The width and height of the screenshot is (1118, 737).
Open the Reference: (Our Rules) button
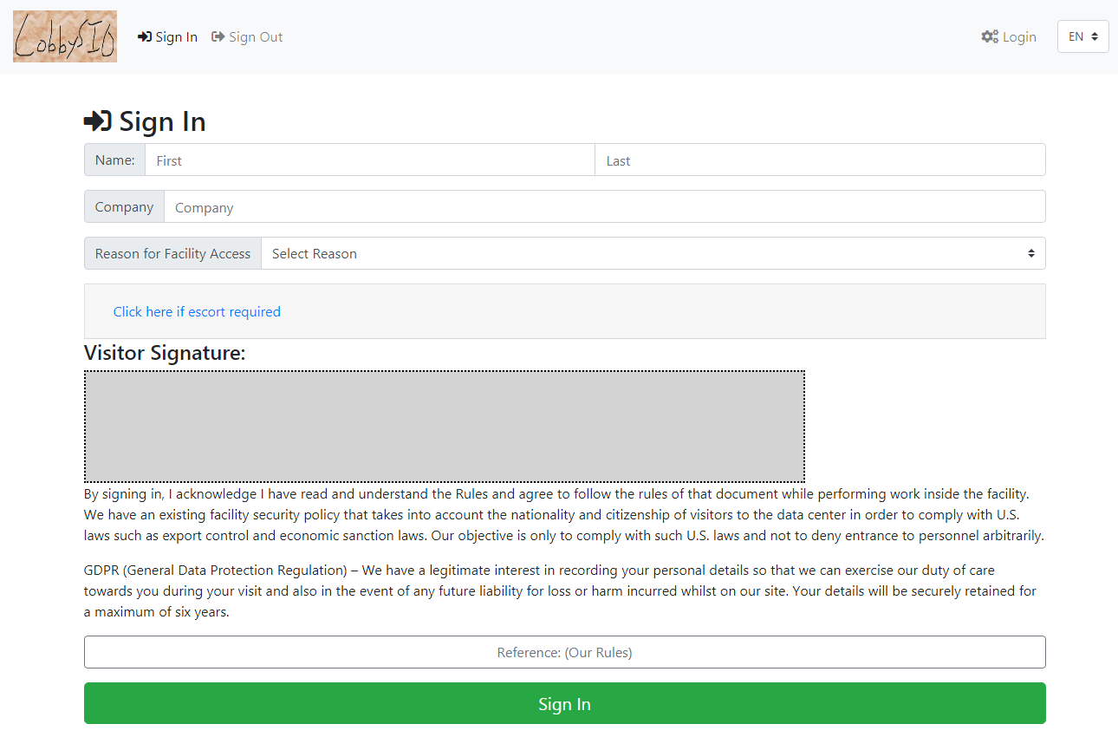[x=564, y=652]
